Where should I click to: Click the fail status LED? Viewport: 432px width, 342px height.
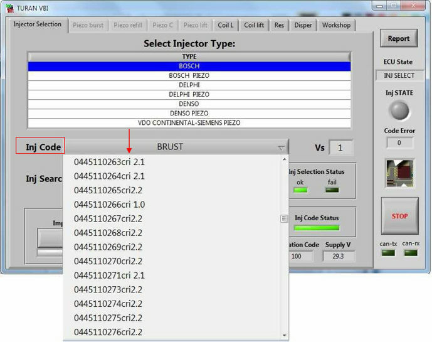pos(332,190)
